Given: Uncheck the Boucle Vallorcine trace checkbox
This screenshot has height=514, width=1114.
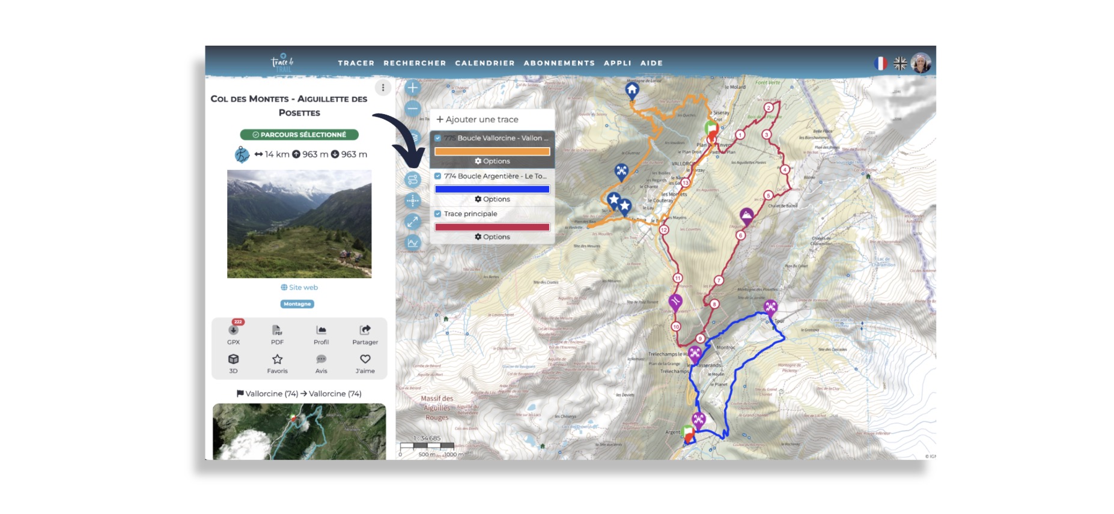Looking at the screenshot, I should click(x=438, y=138).
